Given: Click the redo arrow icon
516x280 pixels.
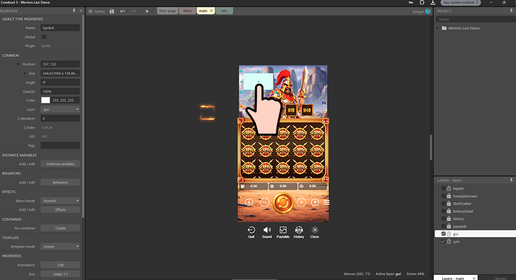Looking at the screenshot, I should (133, 11).
